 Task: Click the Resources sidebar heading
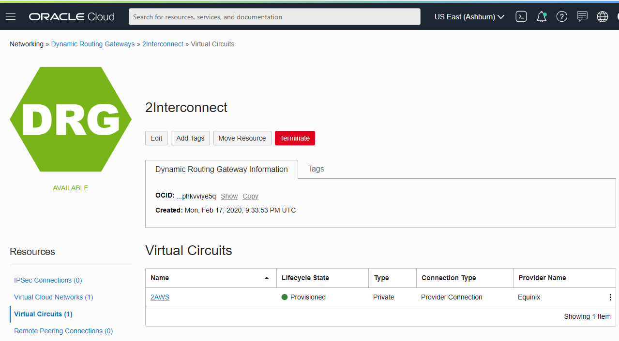[x=32, y=252]
